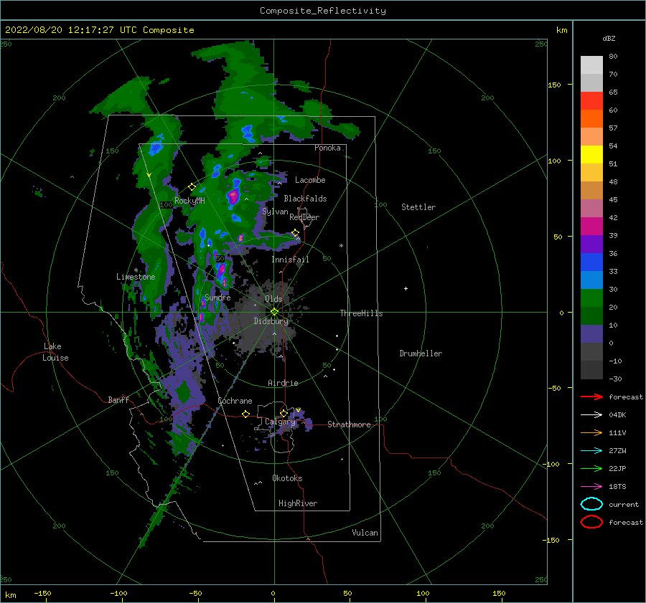Pick the blue 33-36 dBZ swatch
This screenshot has height=603, width=646.
591,262
